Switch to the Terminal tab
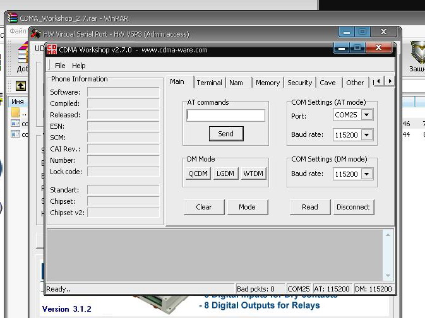This screenshot has width=425, height=318. click(x=209, y=83)
